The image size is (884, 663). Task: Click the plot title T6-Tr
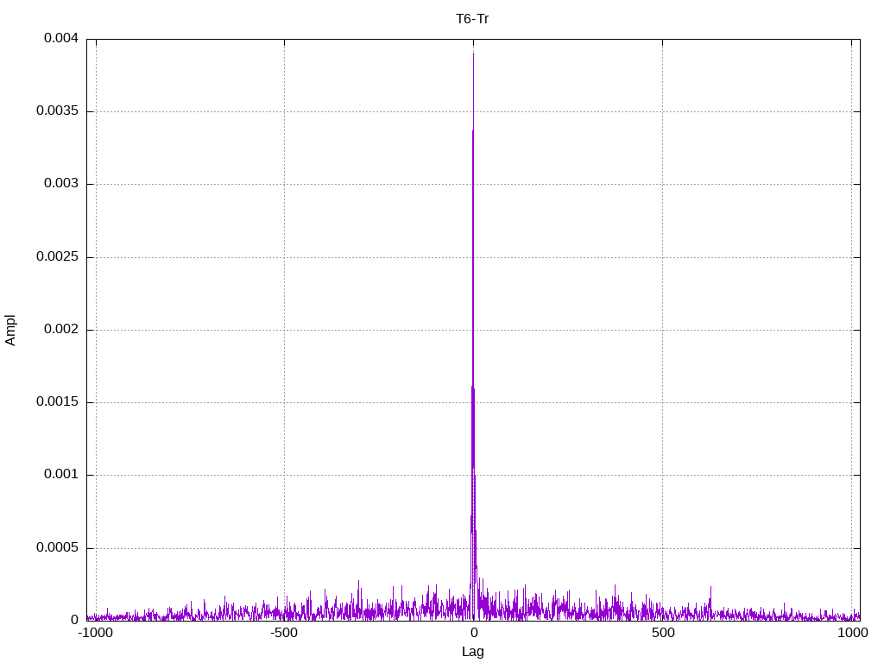472,19
